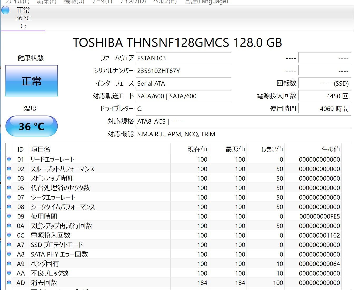Select the 使用時間 attribute row name

point(44,216)
